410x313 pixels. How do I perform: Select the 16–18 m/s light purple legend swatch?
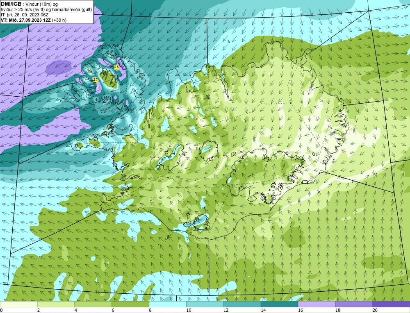point(317,304)
